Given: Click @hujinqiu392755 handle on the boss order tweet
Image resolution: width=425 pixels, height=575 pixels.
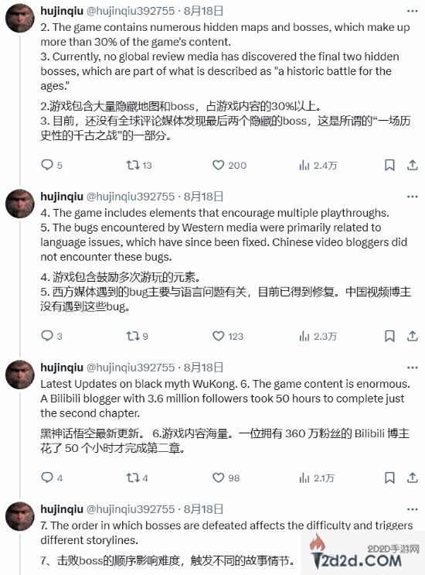Looking at the screenshot, I should click(x=131, y=509).
